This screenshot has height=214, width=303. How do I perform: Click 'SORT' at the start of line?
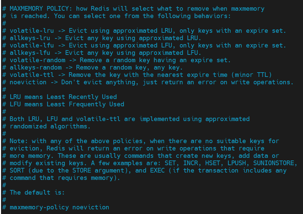17,171
